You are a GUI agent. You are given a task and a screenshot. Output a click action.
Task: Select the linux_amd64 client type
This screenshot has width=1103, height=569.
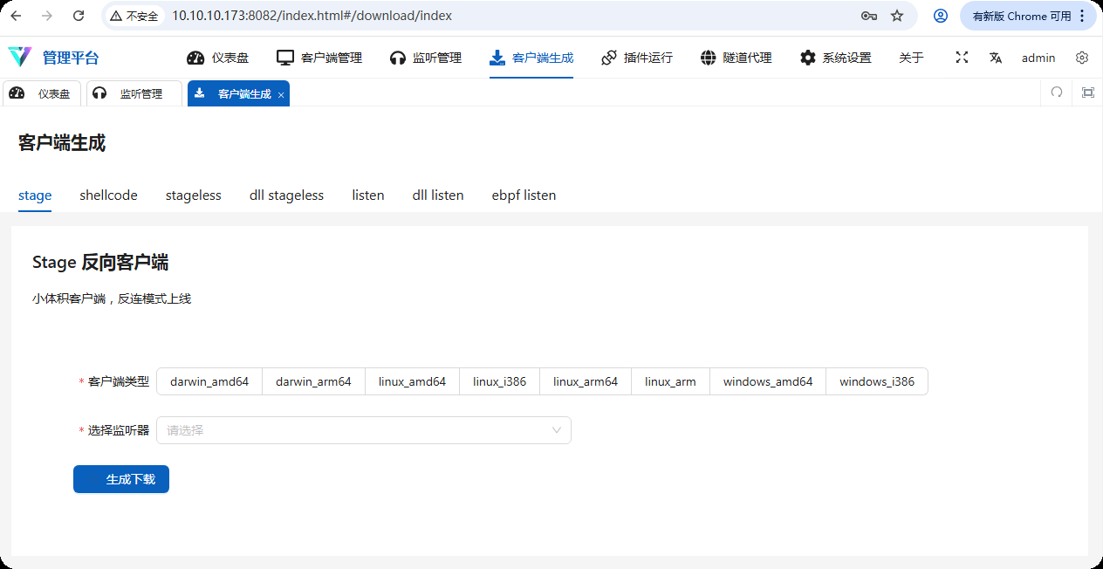(x=412, y=381)
